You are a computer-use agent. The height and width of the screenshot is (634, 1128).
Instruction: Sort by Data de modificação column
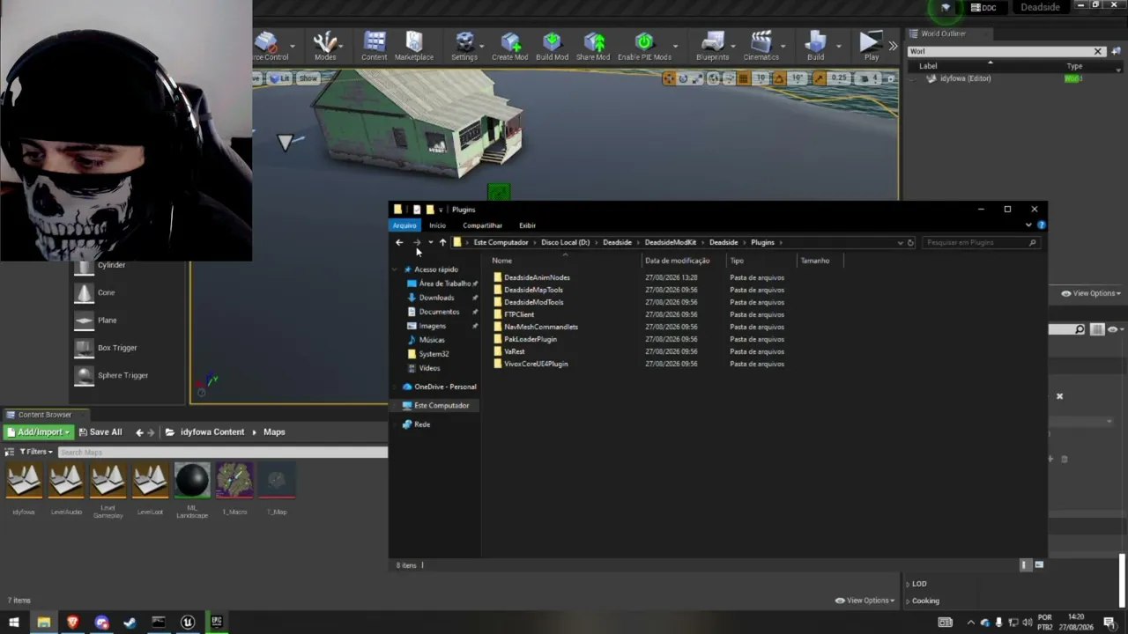coord(677,261)
